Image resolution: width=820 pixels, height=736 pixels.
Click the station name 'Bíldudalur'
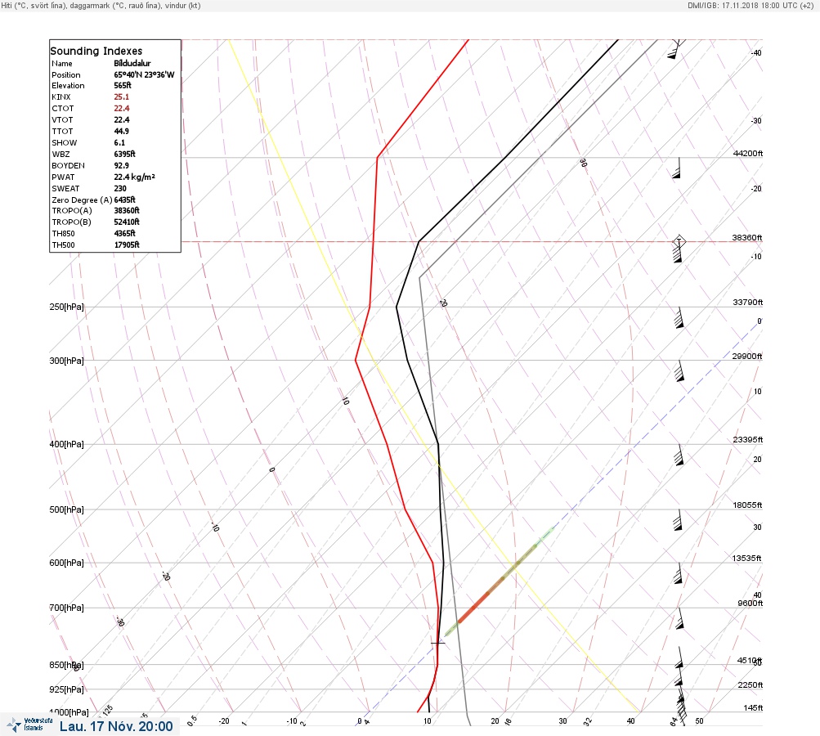coord(132,63)
